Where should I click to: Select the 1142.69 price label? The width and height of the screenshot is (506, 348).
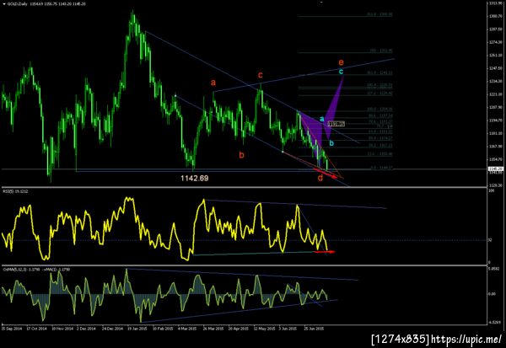194,178
